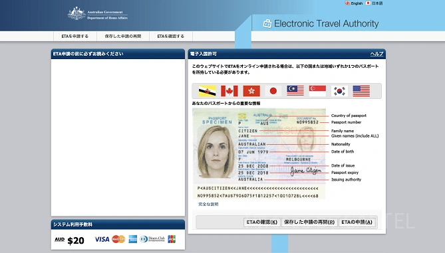Image resolution: width=445 pixels, height=253 pixels.
Task: Click the passport specimen image
Action: click(259, 153)
